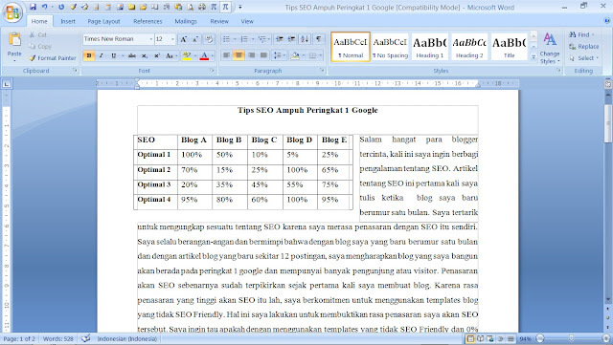Open the Mailings tab

[186, 21]
